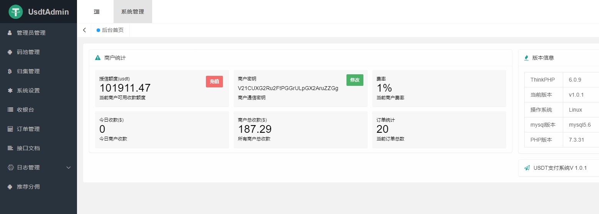Click the paper plane icon near USDT支付系统
The height and width of the screenshot is (214, 599).
tap(527, 168)
